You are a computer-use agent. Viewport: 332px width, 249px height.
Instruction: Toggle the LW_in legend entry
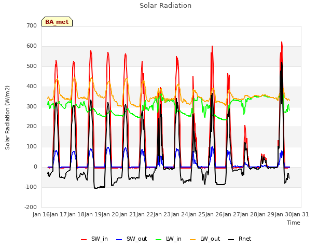pos(169,239)
